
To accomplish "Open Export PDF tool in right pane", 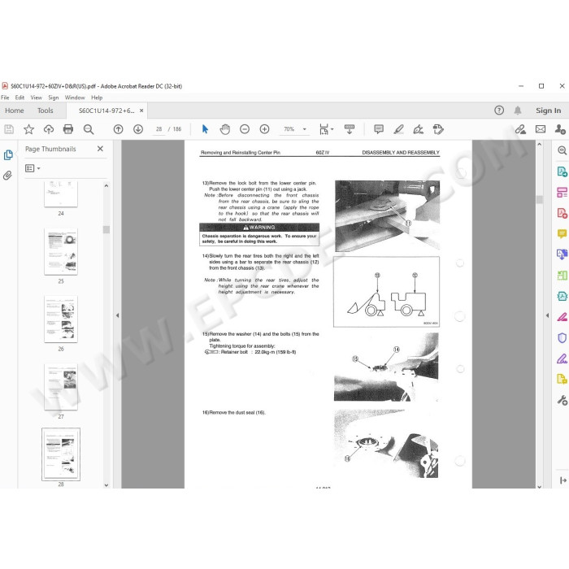I will [x=562, y=172].
